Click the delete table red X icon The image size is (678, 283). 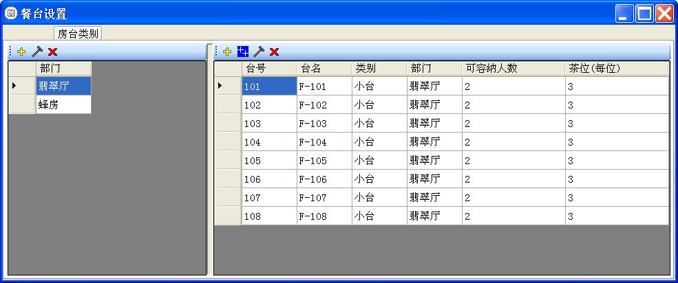click(x=274, y=52)
